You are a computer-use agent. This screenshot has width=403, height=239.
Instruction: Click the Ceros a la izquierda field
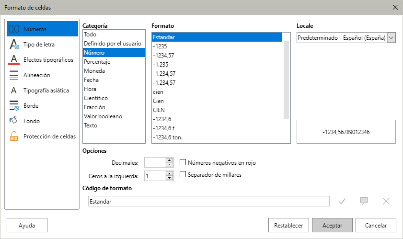tap(155, 176)
